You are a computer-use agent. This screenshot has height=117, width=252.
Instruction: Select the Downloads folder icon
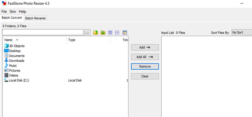coord(6,61)
